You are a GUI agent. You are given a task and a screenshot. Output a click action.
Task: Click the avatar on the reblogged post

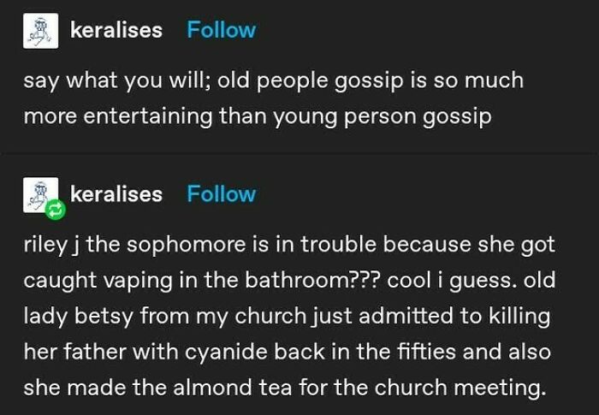pyautogui.click(x=40, y=195)
